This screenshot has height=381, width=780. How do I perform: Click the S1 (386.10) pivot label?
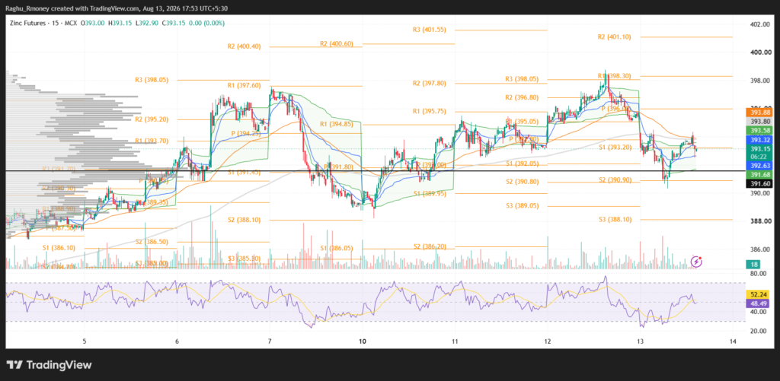59,247
